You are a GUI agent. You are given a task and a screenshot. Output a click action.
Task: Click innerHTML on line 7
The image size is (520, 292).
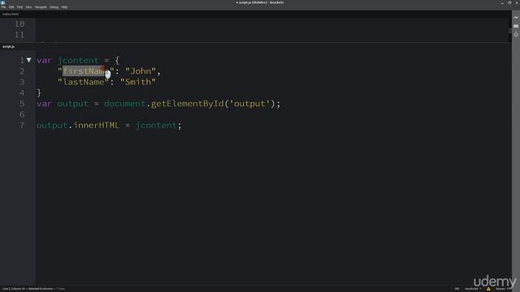96,126
